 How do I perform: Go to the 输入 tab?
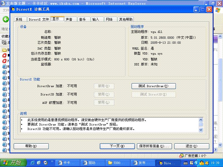point(97,19)
